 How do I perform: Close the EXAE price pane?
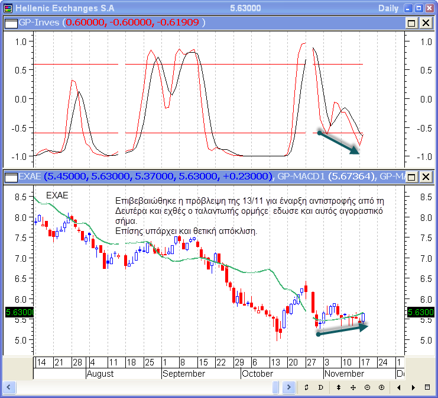425,176
